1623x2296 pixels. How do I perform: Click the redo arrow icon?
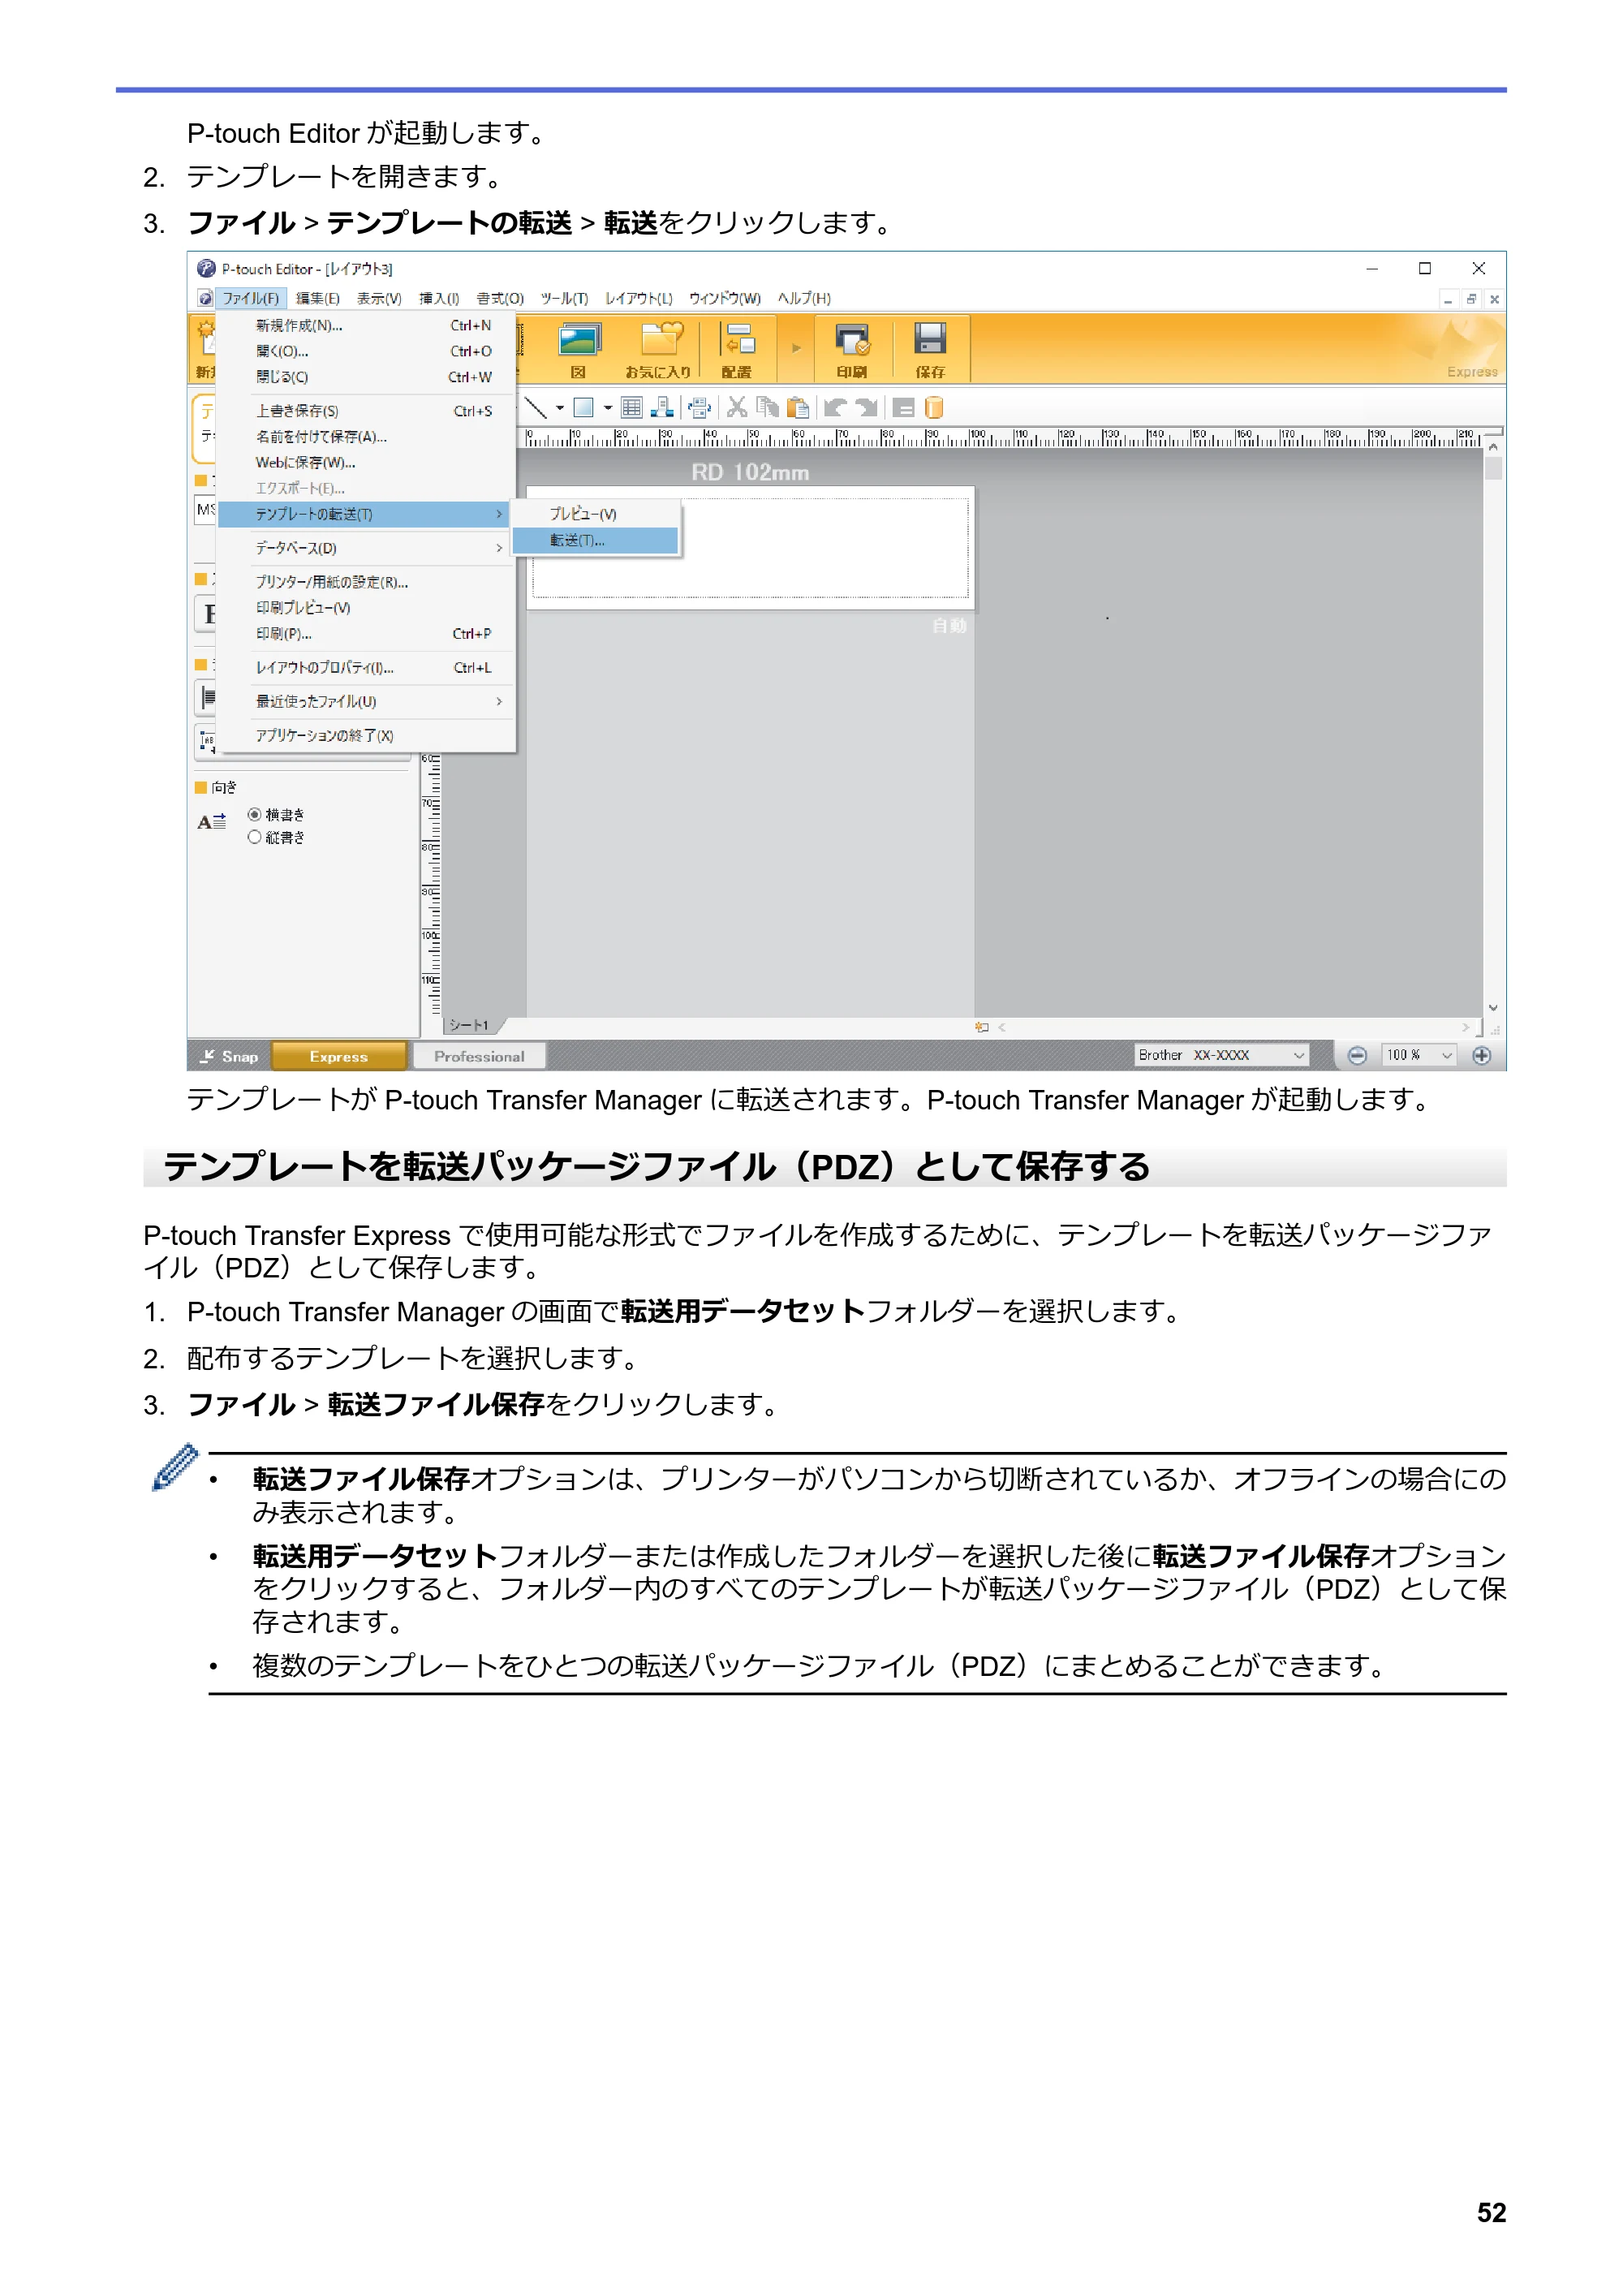[x=867, y=408]
